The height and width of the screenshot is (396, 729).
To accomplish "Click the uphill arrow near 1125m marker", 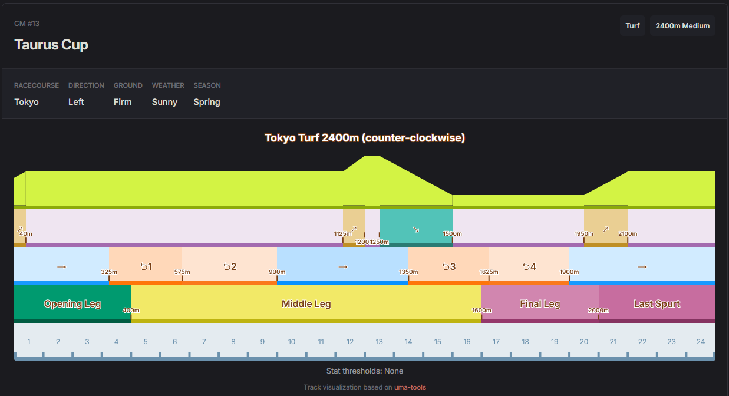I will (354, 229).
